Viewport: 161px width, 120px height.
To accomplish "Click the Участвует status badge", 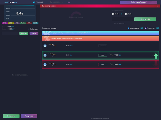I will pos(103,46).
